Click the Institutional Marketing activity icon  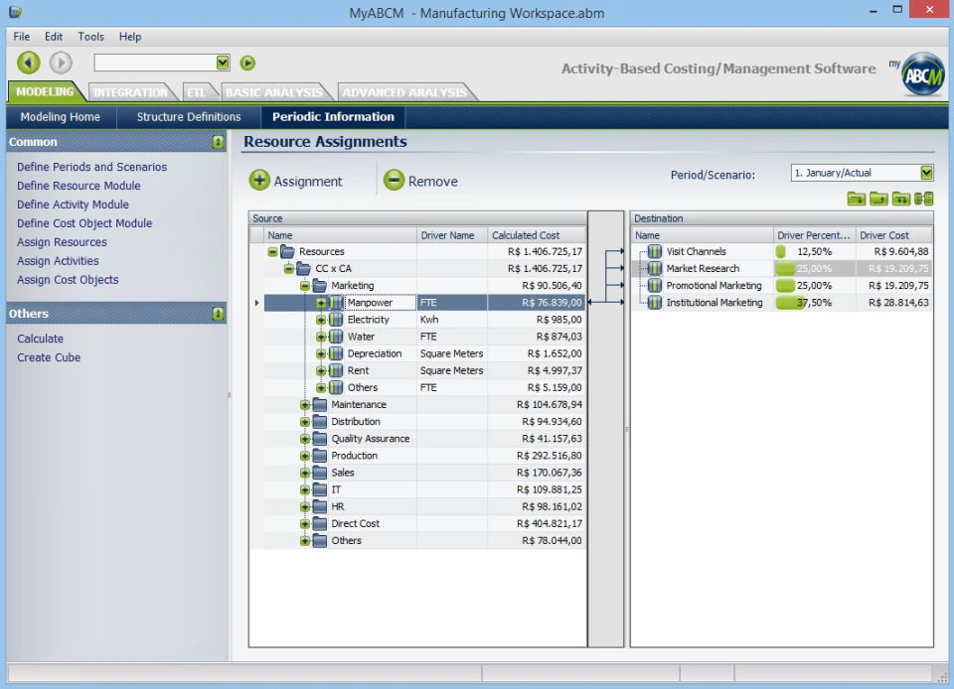[655, 303]
